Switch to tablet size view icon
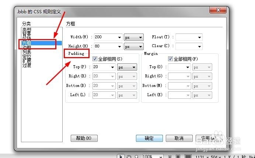This screenshot has height=158, width=255. coord(178,157)
